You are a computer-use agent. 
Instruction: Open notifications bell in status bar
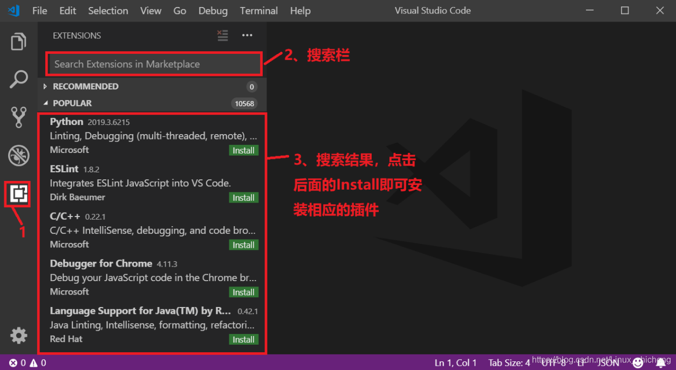pyautogui.click(x=660, y=363)
